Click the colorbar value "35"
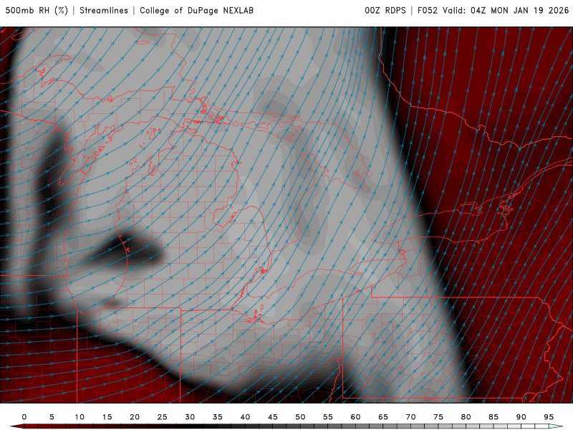The height and width of the screenshot is (430, 573). click(218, 417)
